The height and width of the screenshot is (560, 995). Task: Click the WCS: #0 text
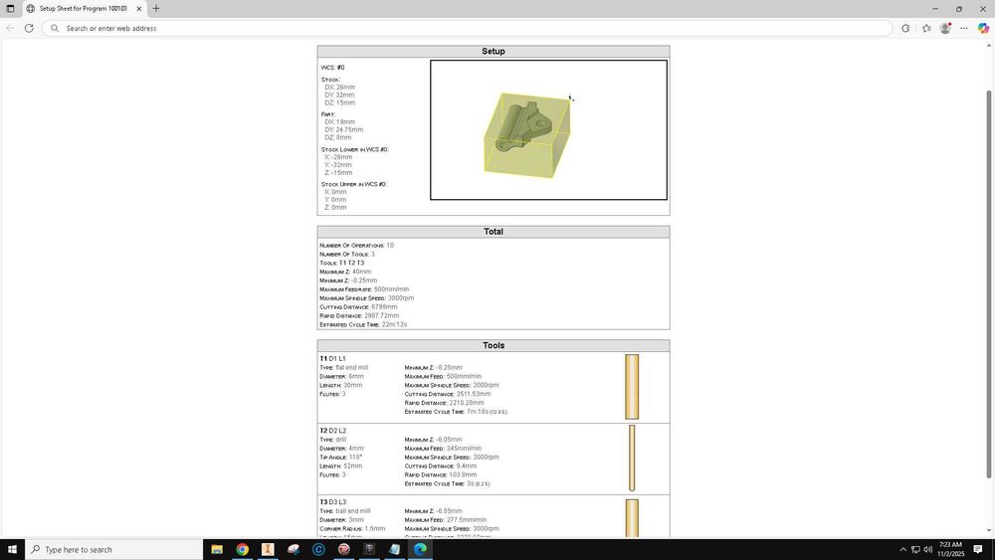(332, 68)
